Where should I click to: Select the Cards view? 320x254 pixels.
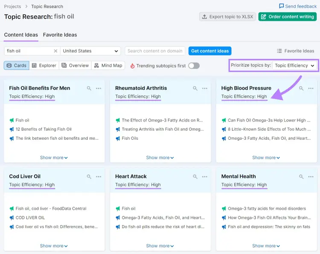click(x=17, y=66)
